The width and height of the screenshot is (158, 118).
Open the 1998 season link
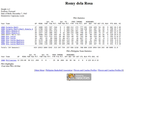[x=3, y=44]
